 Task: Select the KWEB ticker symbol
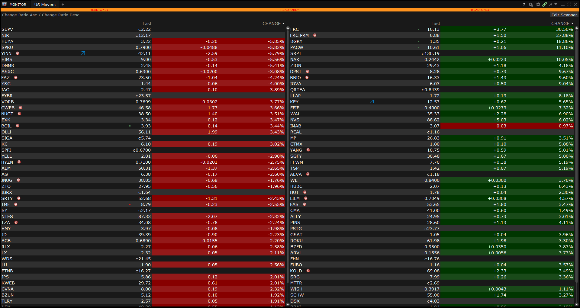pyautogui.click(x=8, y=283)
